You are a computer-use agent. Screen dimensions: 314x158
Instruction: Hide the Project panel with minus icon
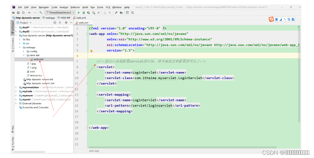71,22
